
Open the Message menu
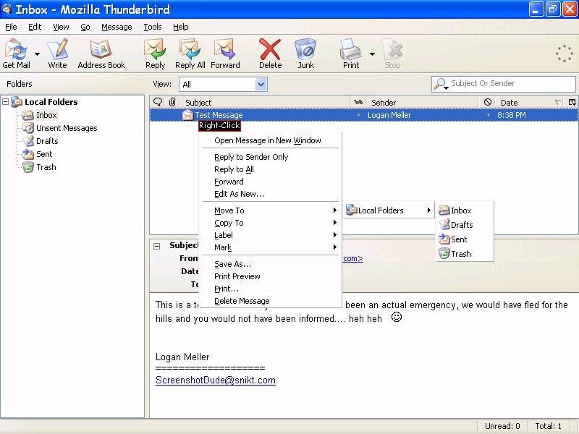point(117,27)
